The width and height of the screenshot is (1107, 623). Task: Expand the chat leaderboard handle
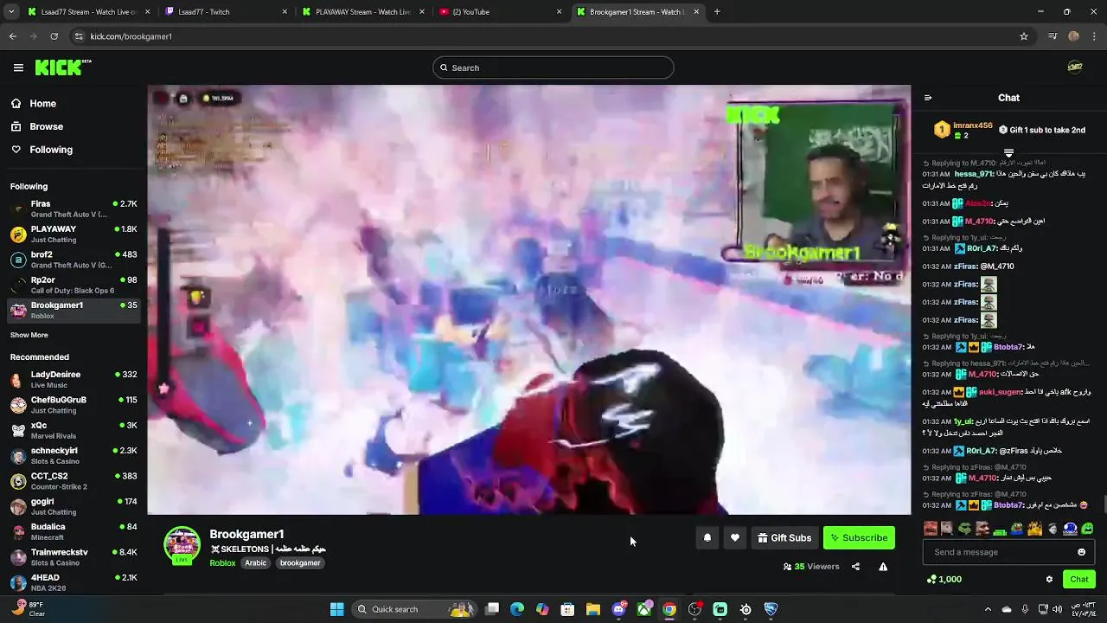click(1008, 153)
